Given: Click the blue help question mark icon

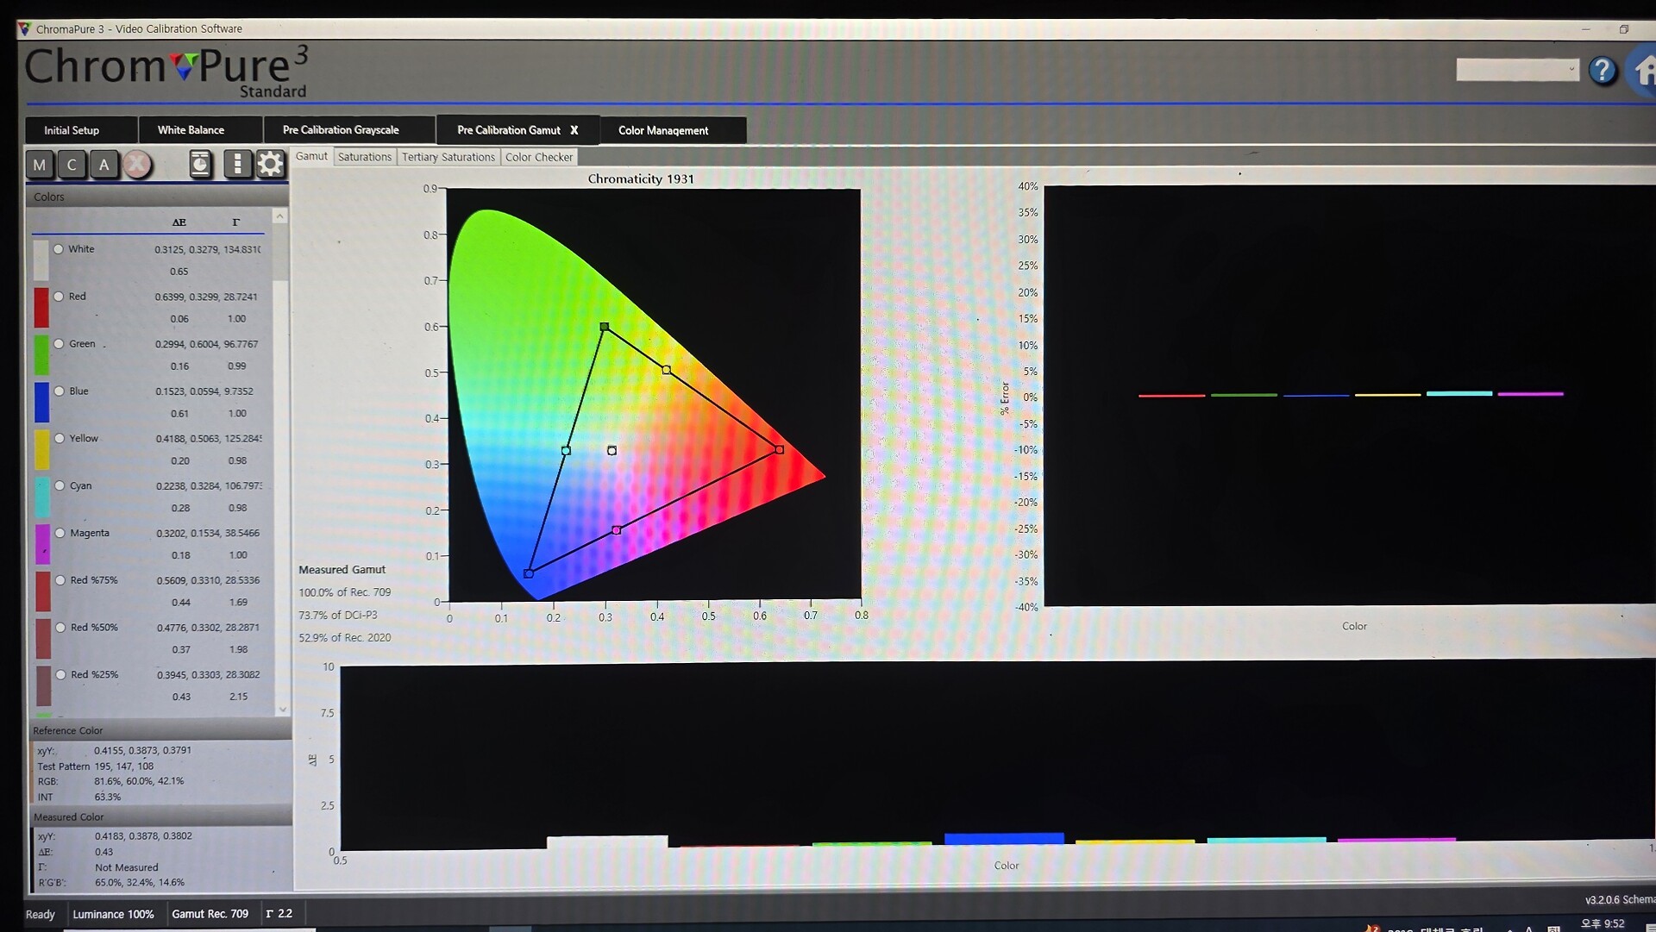Looking at the screenshot, I should (x=1603, y=71).
